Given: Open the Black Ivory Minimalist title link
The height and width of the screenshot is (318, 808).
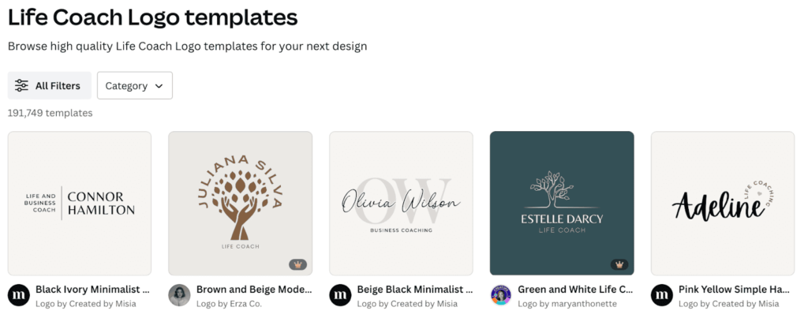Looking at the screenshot, I should pyautogui.click(x=93, y=290).
